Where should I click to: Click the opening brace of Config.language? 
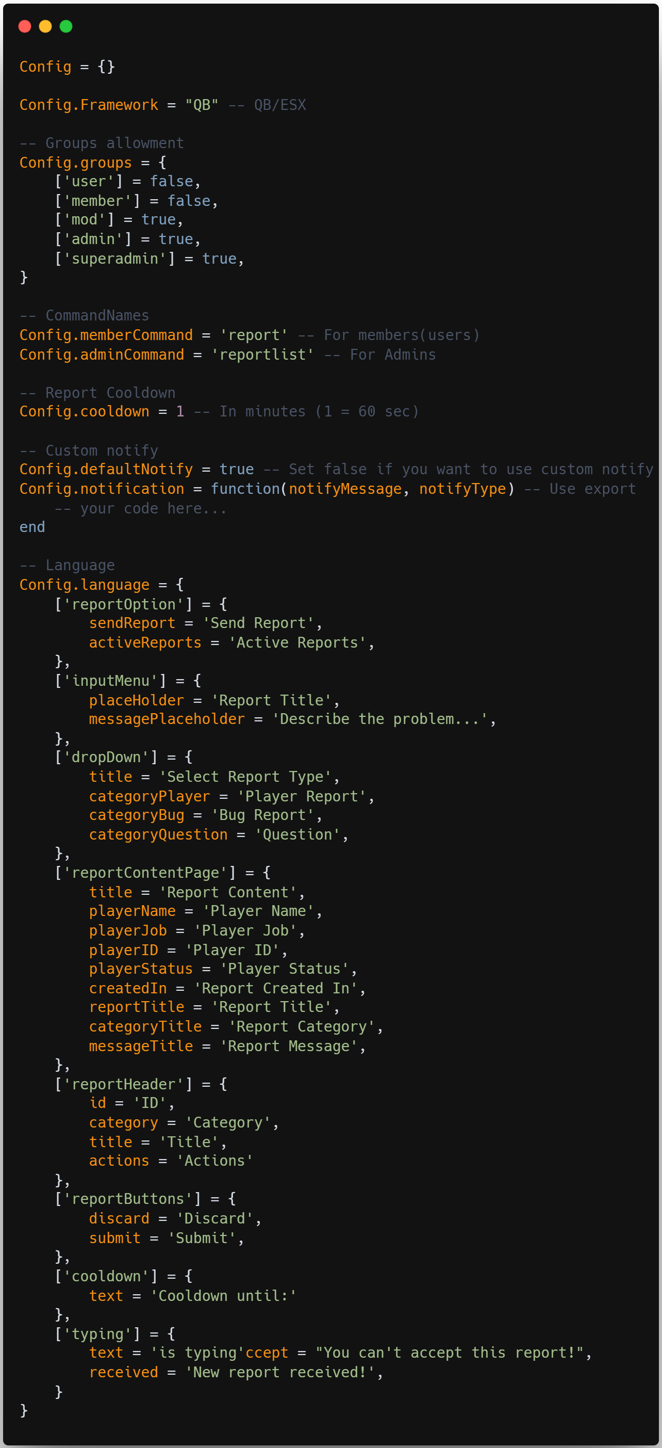[x=179, y=585]
